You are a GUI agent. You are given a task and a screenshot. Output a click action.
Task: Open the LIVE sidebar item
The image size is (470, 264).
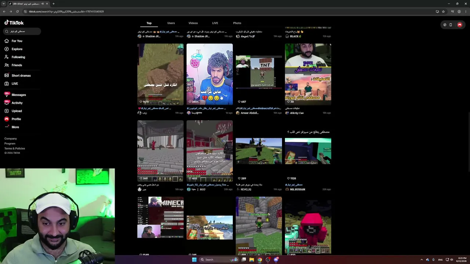pyautogui.click(x=11, y=84)
